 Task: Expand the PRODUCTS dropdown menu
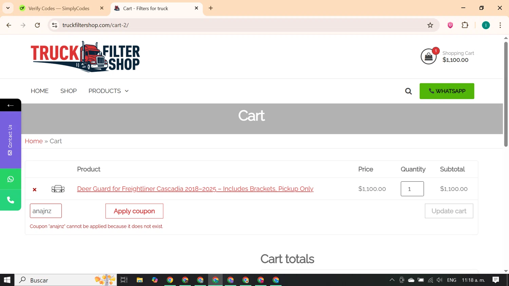point(109,91)
